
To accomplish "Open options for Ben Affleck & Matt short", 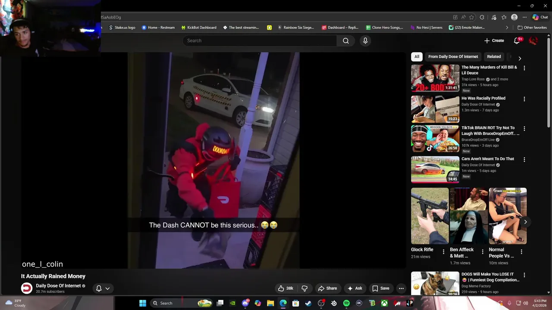I will [483, 252].
